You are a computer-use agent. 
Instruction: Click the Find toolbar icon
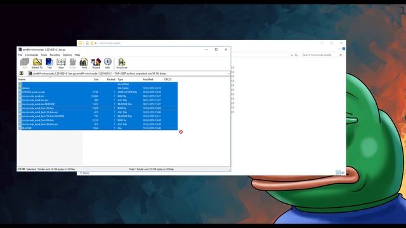[84, 63]
